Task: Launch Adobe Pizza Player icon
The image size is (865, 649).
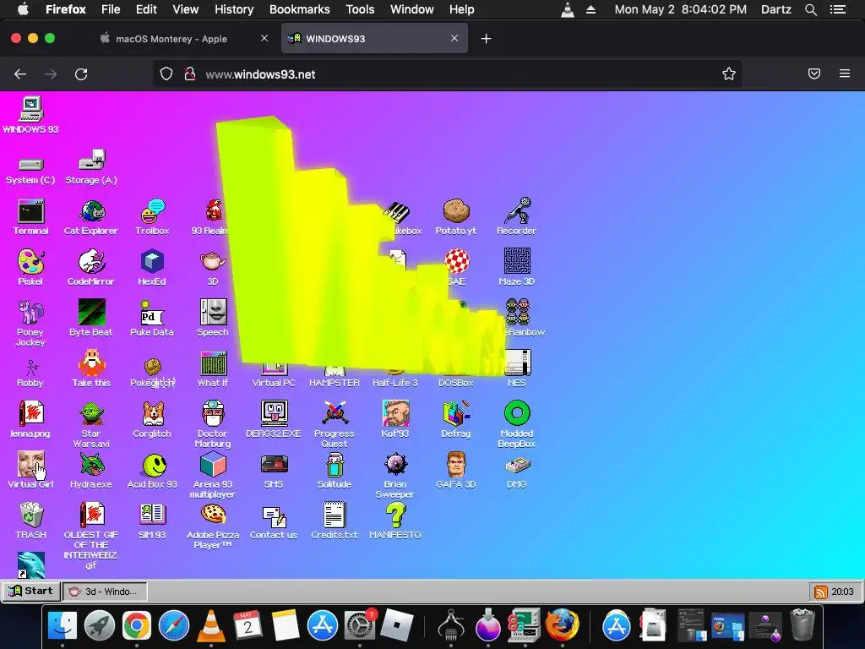Action: click(x=213, y=526)
